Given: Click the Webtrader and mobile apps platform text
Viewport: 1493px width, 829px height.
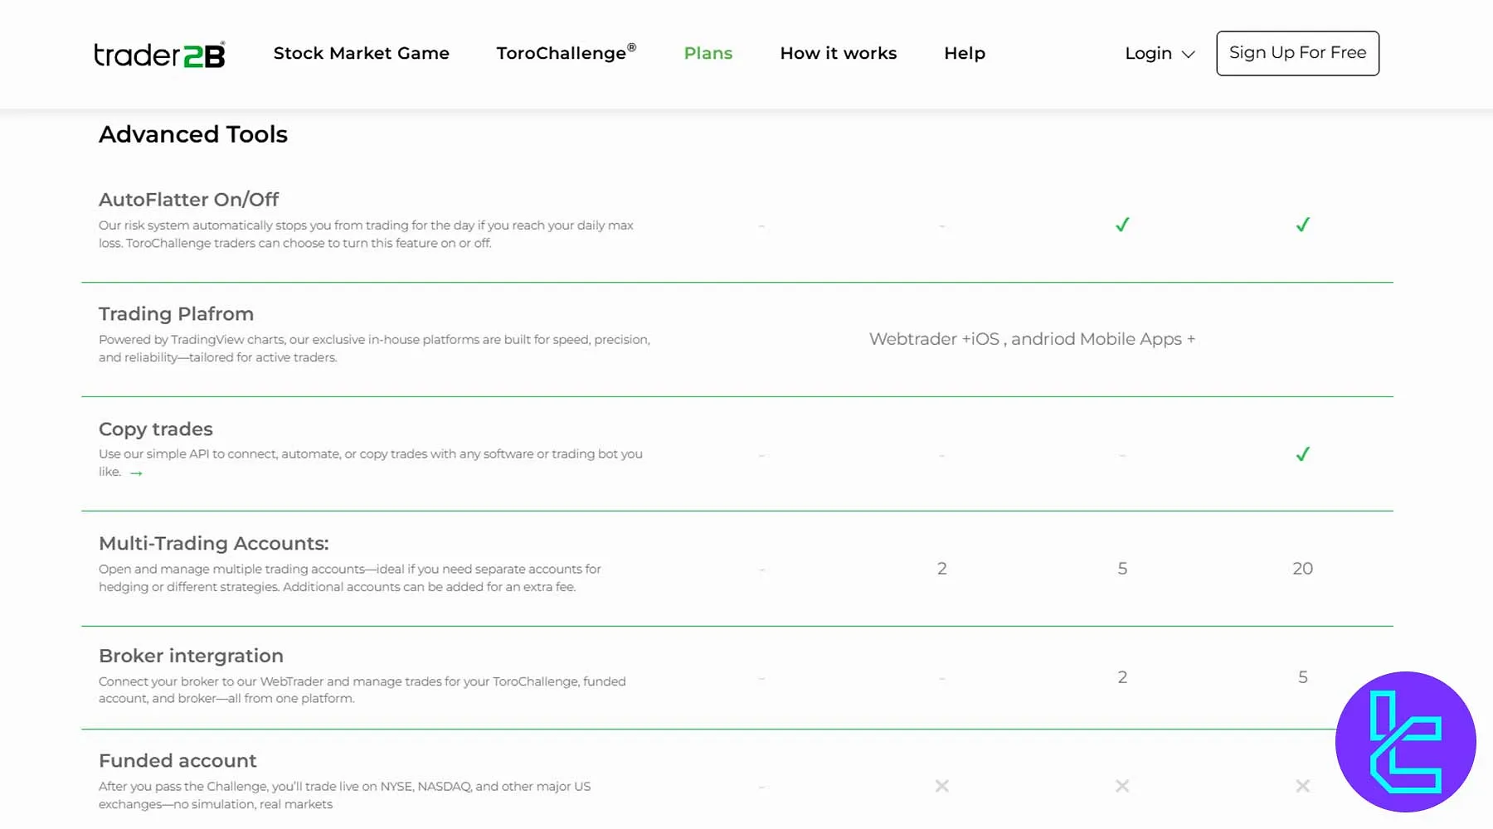Looking at the screenshot, I should tap(1031, 339).
